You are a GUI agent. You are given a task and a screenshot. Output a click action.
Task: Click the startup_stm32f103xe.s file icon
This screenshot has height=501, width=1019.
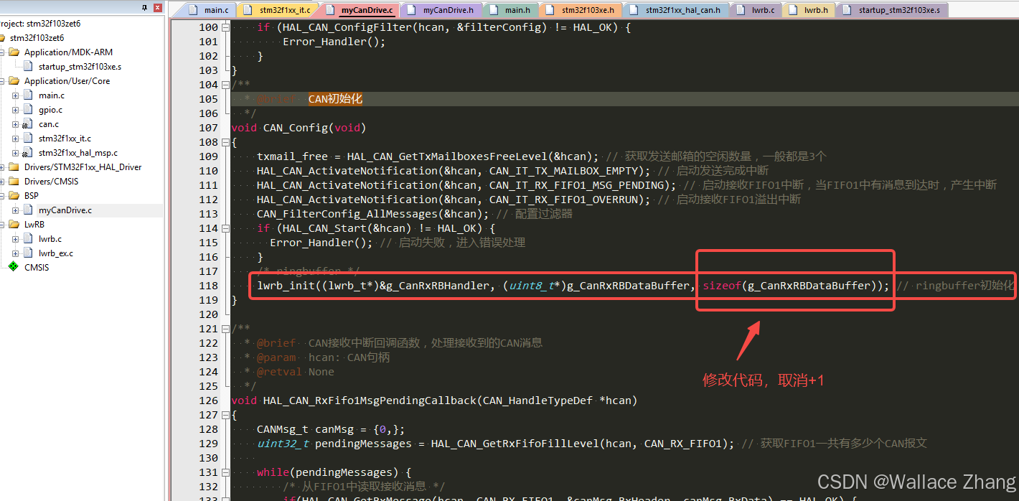(x=28, y=67)
